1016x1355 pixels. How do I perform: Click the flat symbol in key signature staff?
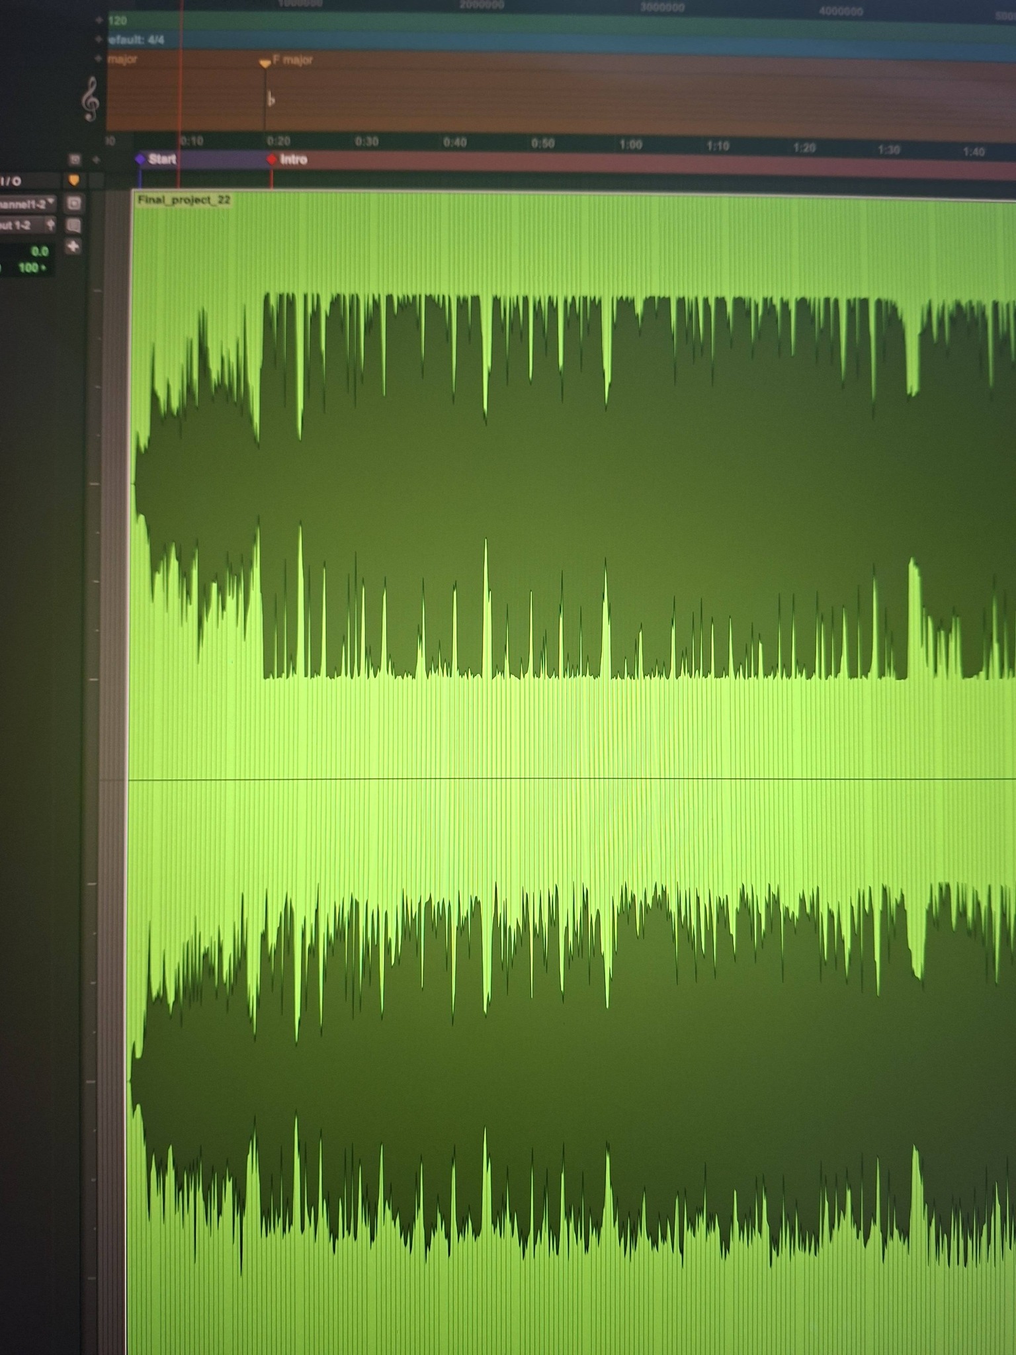coord(271,100)
